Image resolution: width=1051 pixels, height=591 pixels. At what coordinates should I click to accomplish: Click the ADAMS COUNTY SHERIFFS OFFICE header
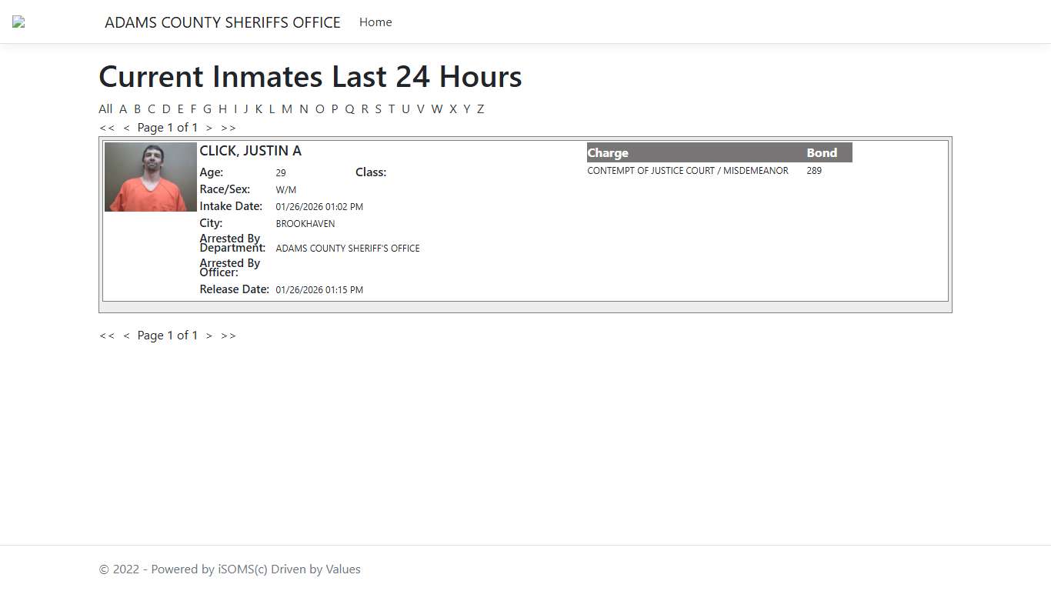coord(222,22)
